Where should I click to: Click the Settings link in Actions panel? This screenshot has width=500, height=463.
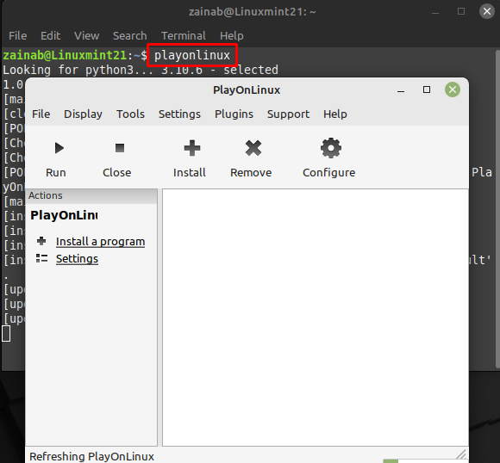(77, 258)
